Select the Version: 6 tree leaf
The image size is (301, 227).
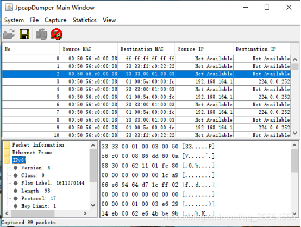click(35, 168)
